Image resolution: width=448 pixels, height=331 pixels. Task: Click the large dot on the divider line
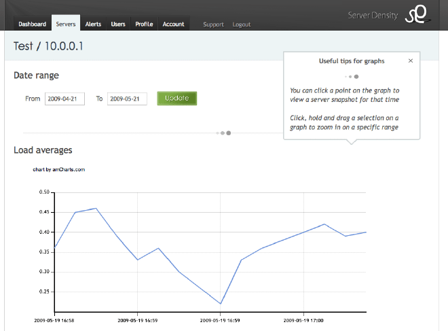coord(229,133)
